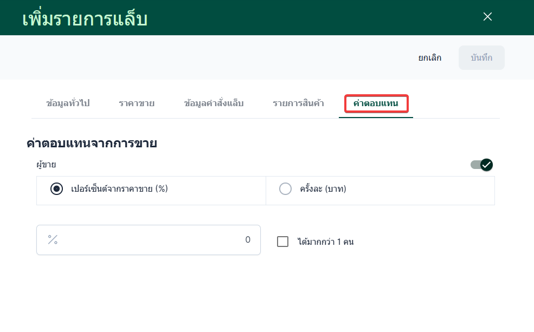Disable the ผู้ขาย toggle switch

point(481,165)
